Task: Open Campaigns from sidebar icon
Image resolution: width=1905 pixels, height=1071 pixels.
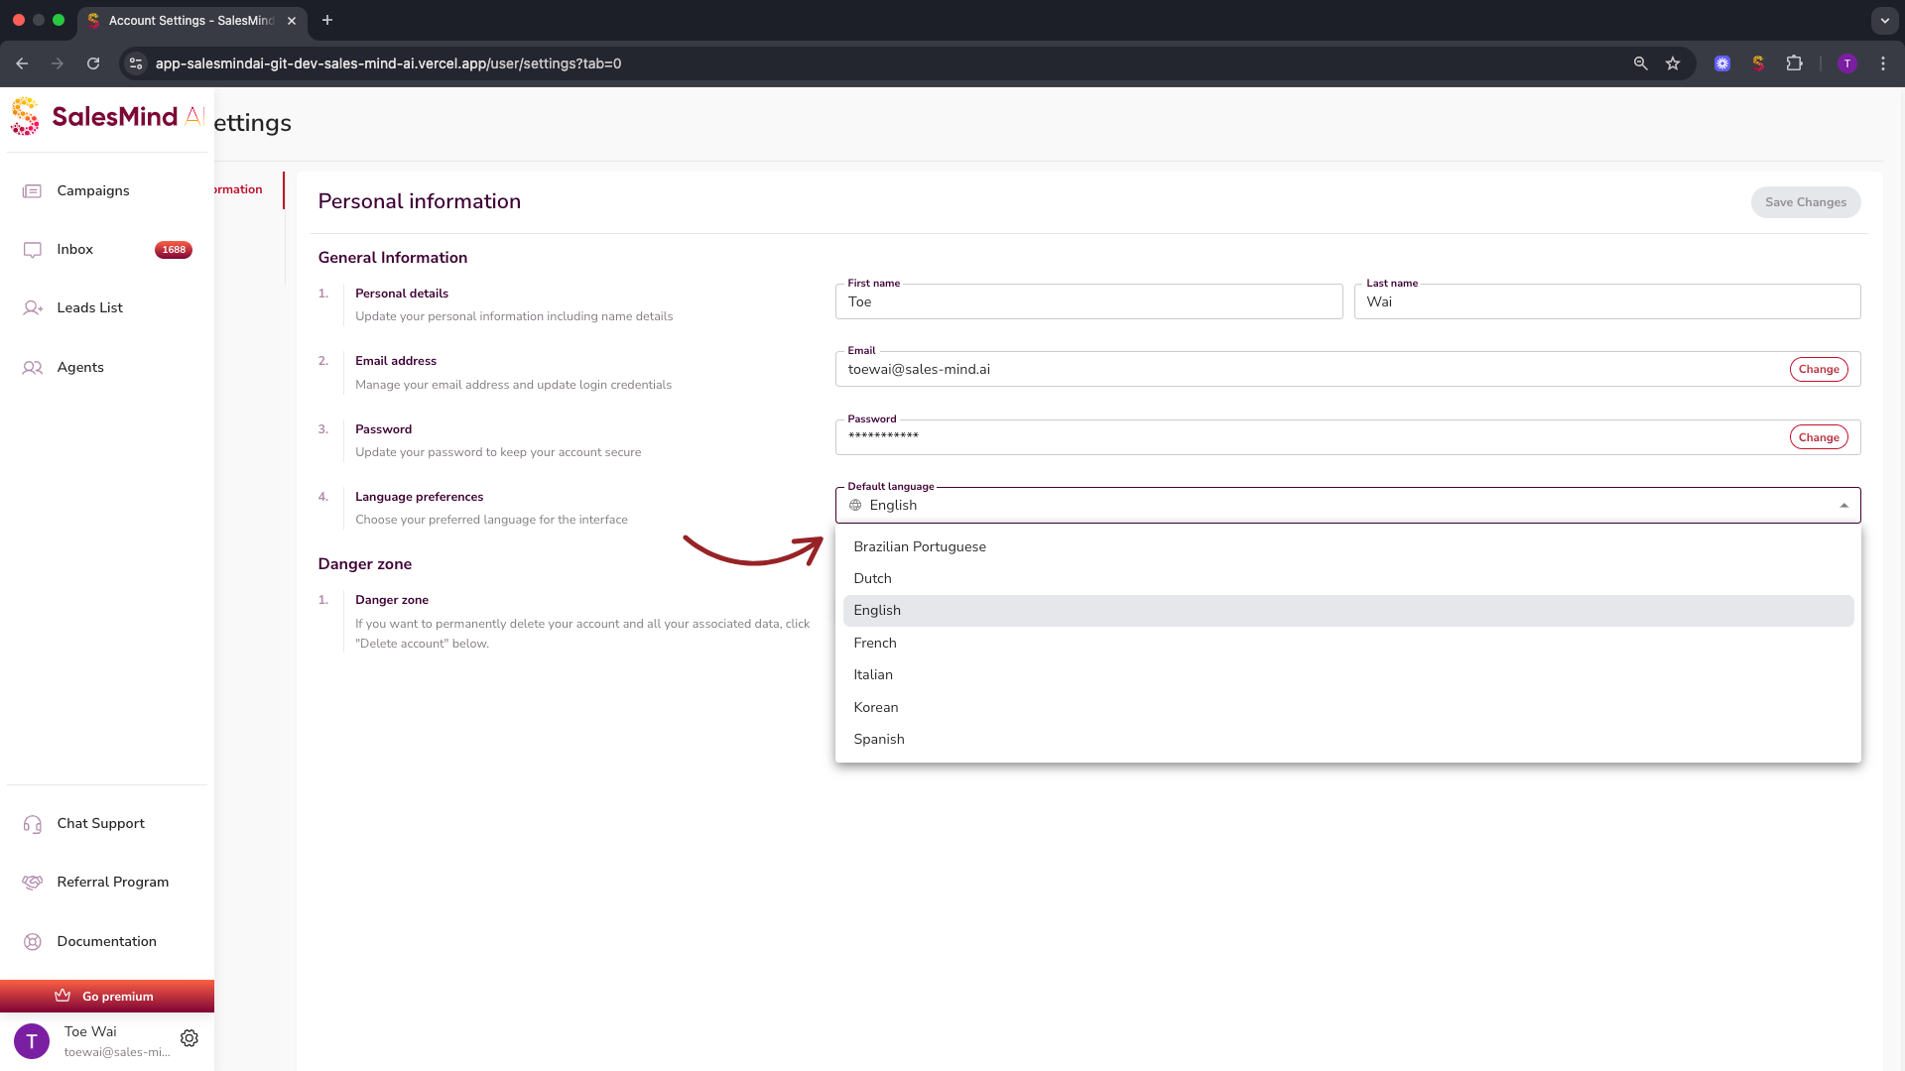Action: pos(32,191)
